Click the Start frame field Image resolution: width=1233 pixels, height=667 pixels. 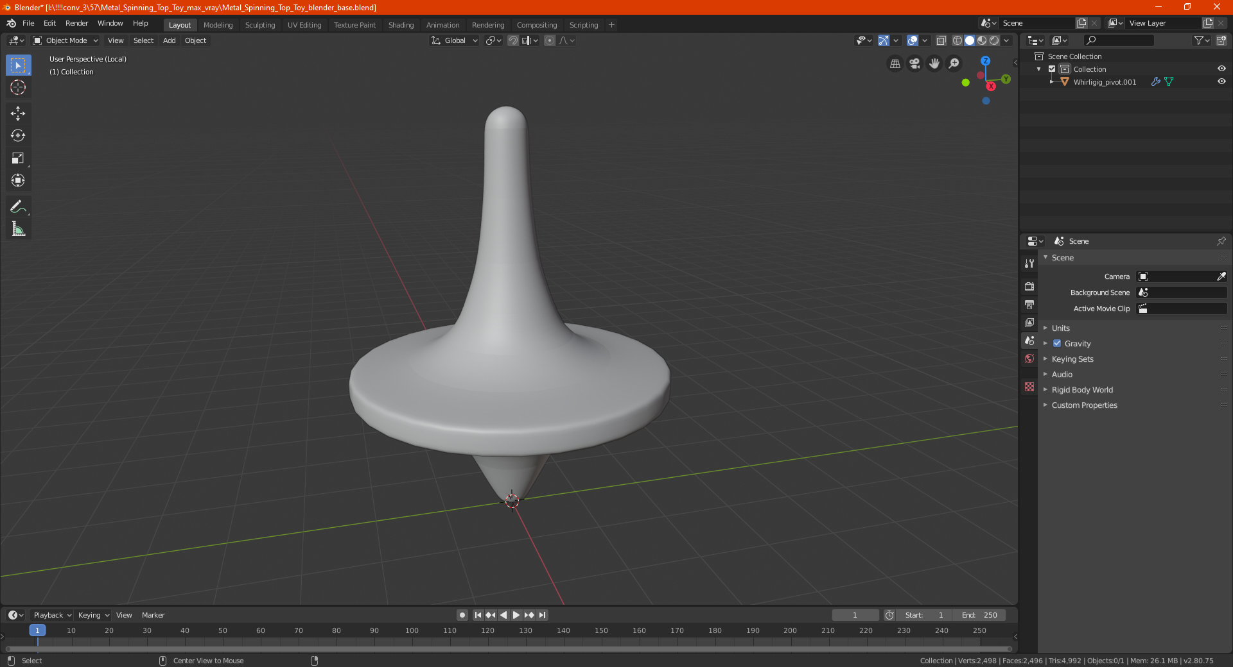(x=923, y=615)
